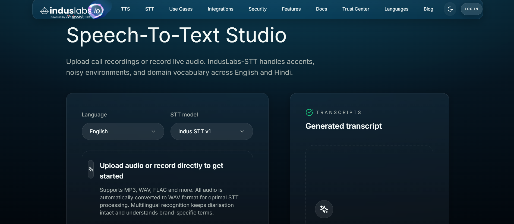This screenshot has width=514, height=224.
Task: Click the Generated transcript heading
Action: click(343, 126)
